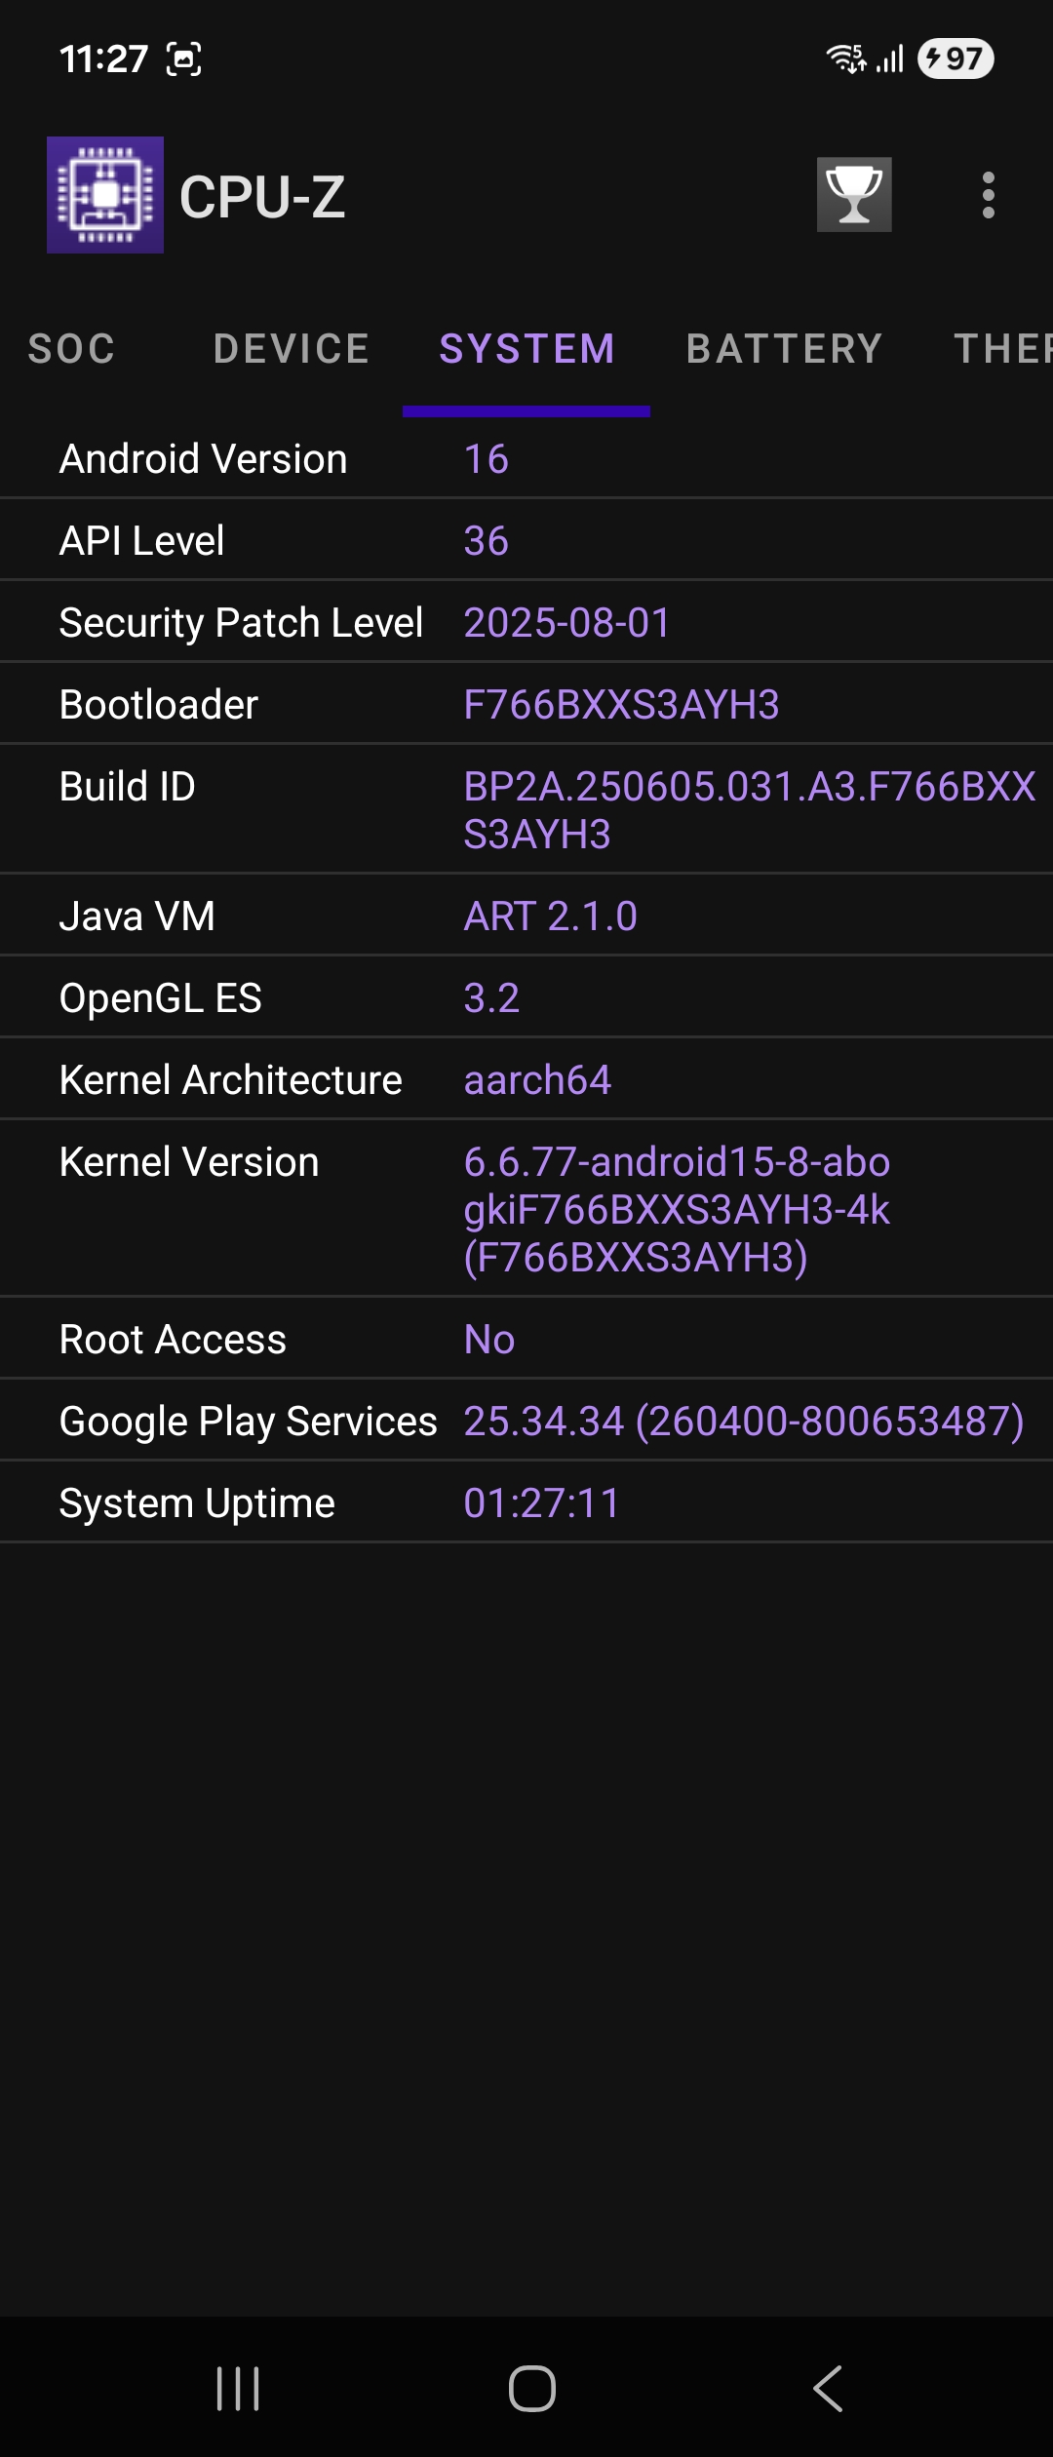Tap the Wi-Fi status icon

(845, 58)
